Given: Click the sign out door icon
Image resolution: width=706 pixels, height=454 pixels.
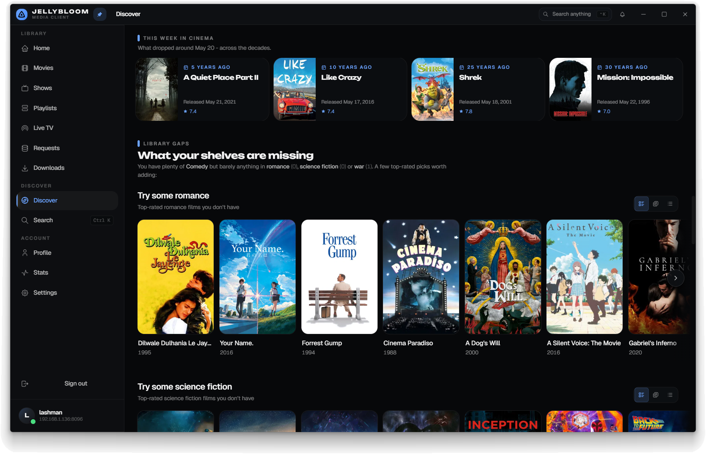Looking at the screenshot, I should [25, 383].
